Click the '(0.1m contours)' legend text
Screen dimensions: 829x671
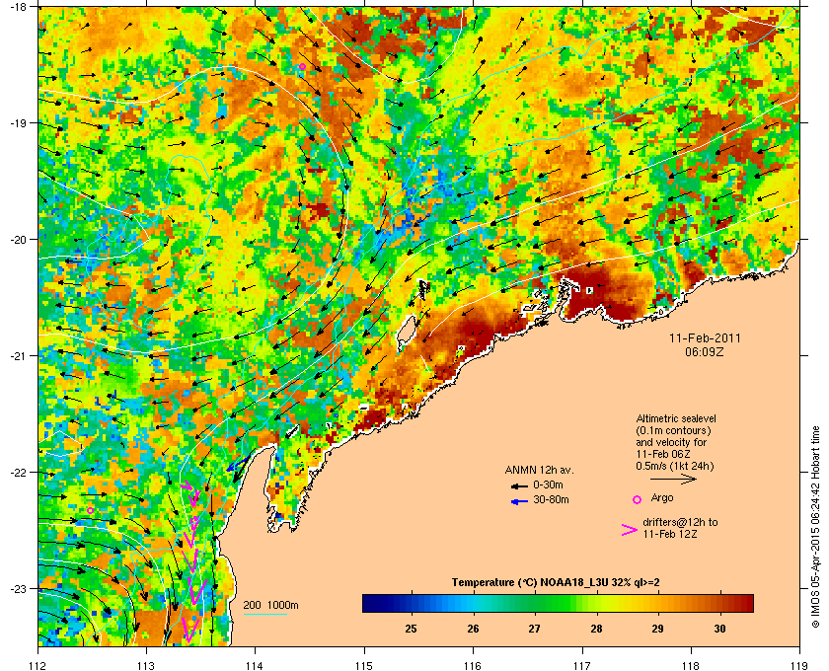[673, 430]
